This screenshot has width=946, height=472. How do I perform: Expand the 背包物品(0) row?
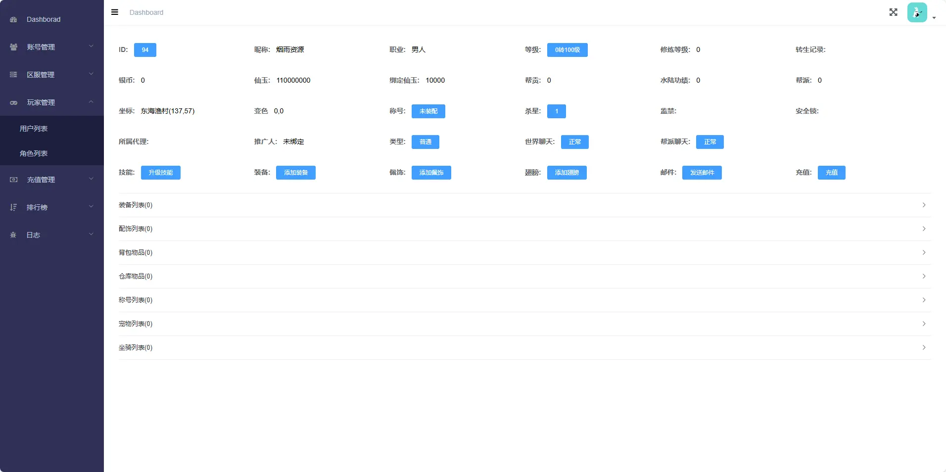coord(524,252)
